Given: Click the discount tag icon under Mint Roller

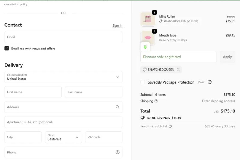Looking at the screenshot, I should [x=161, y=21].
